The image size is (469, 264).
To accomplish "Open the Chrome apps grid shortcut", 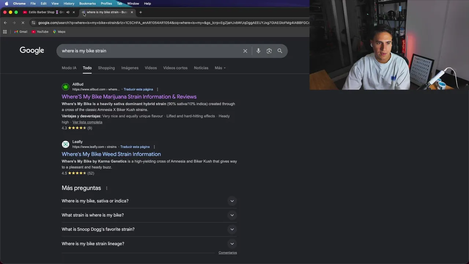I will pyautogui.click(x=5, y=32).
